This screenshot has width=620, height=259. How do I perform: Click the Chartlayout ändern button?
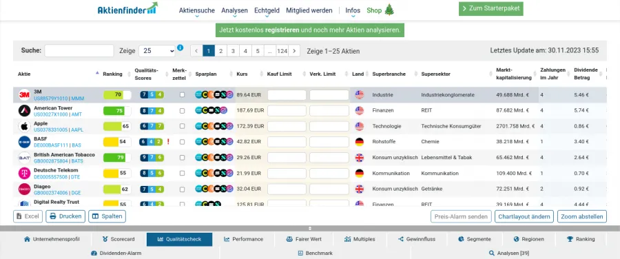point(525,217)
